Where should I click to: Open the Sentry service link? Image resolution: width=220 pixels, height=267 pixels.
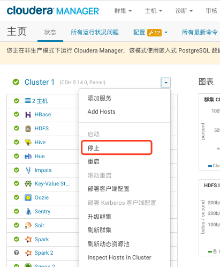point(42,212)
